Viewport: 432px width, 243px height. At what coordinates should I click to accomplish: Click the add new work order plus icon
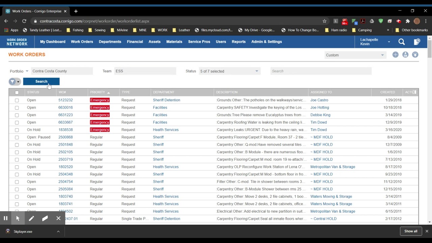(395, 55)
